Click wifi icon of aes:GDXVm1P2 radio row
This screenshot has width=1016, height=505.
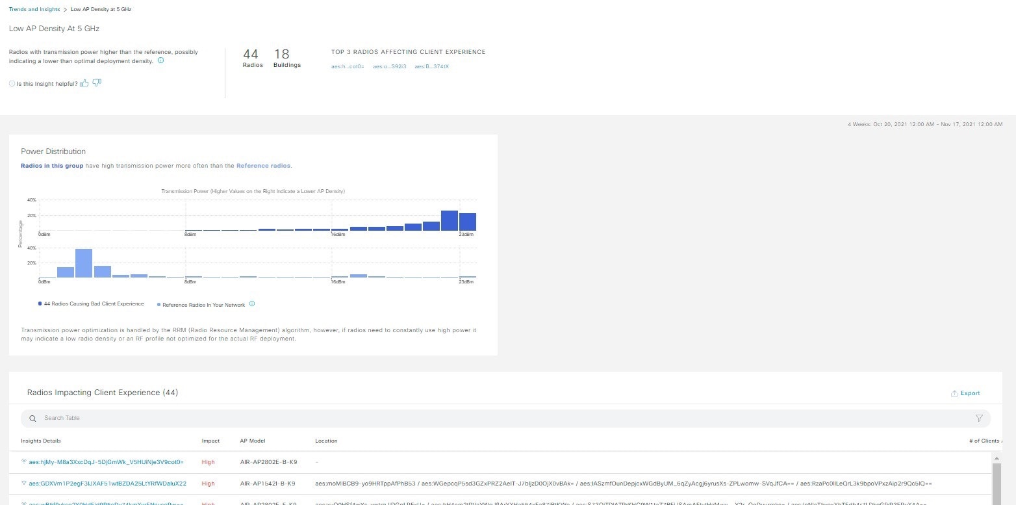(24, 484)
